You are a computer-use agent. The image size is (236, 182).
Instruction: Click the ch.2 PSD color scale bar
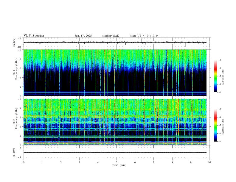(x=215, y=125)
